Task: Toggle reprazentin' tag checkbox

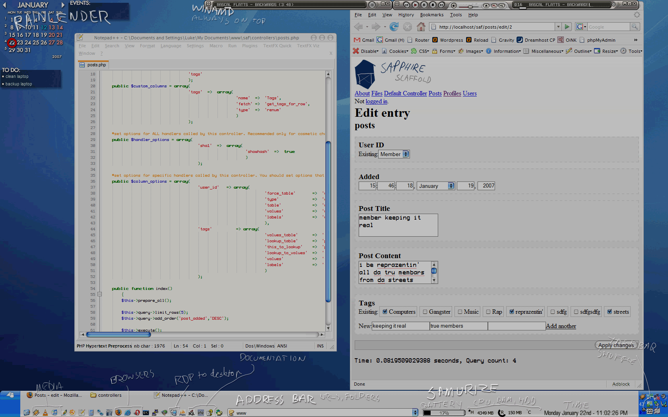Action: (512, 312)
